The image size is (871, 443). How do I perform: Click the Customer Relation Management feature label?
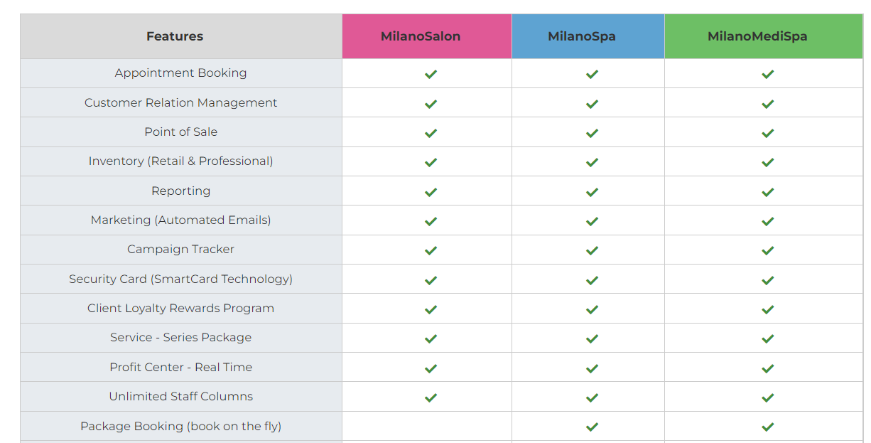tap(180, 102)
